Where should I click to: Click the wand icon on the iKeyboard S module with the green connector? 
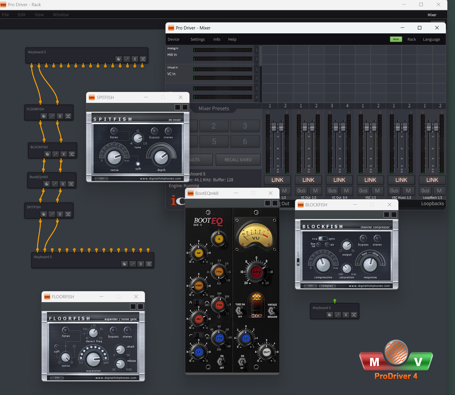click(x=338, y=315)
